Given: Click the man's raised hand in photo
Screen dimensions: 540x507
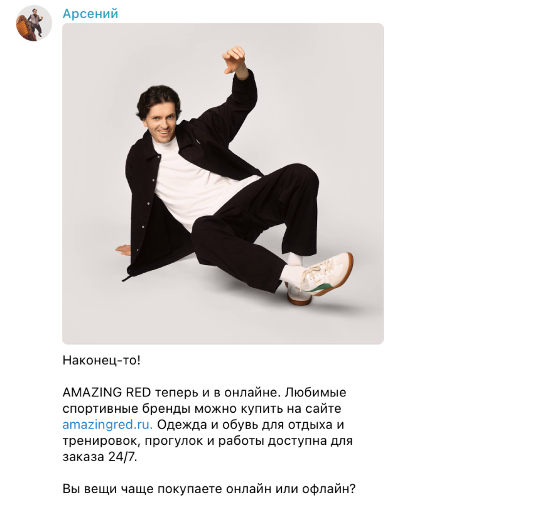Looking at the screenshot, I should point(234,60).
